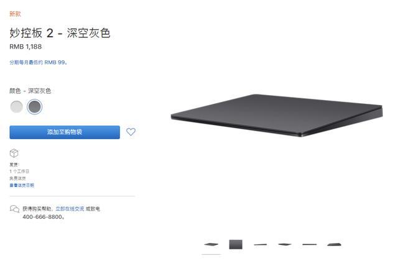Select the top-down trackpad thumbnail
Viewport: 398px width, 266px height.
pyautogui.click(x=236, y=244)
